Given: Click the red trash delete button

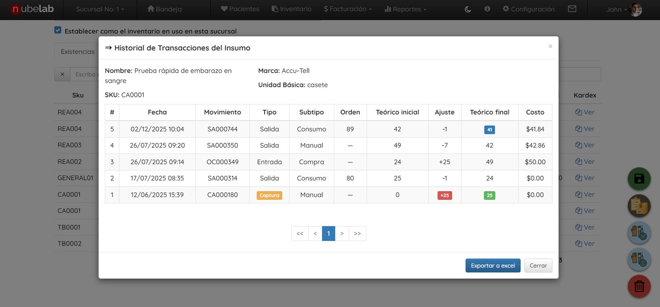Looking at the screenshot, I should pyautogui.click(x=639, y=286).
